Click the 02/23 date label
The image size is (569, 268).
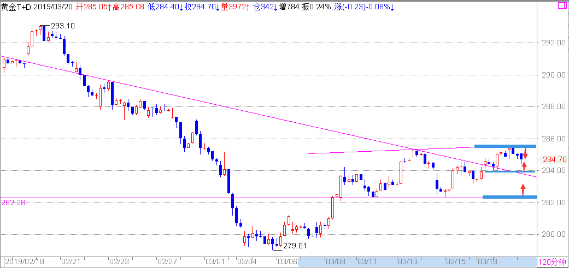119,261
